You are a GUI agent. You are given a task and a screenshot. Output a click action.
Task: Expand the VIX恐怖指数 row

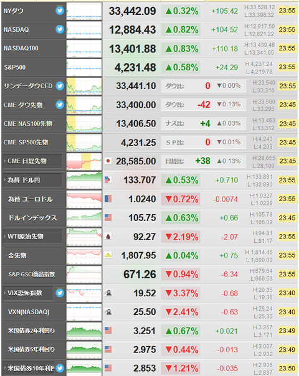tap(27, 293)
